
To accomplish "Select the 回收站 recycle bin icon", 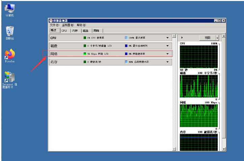I will click(10, 32).
